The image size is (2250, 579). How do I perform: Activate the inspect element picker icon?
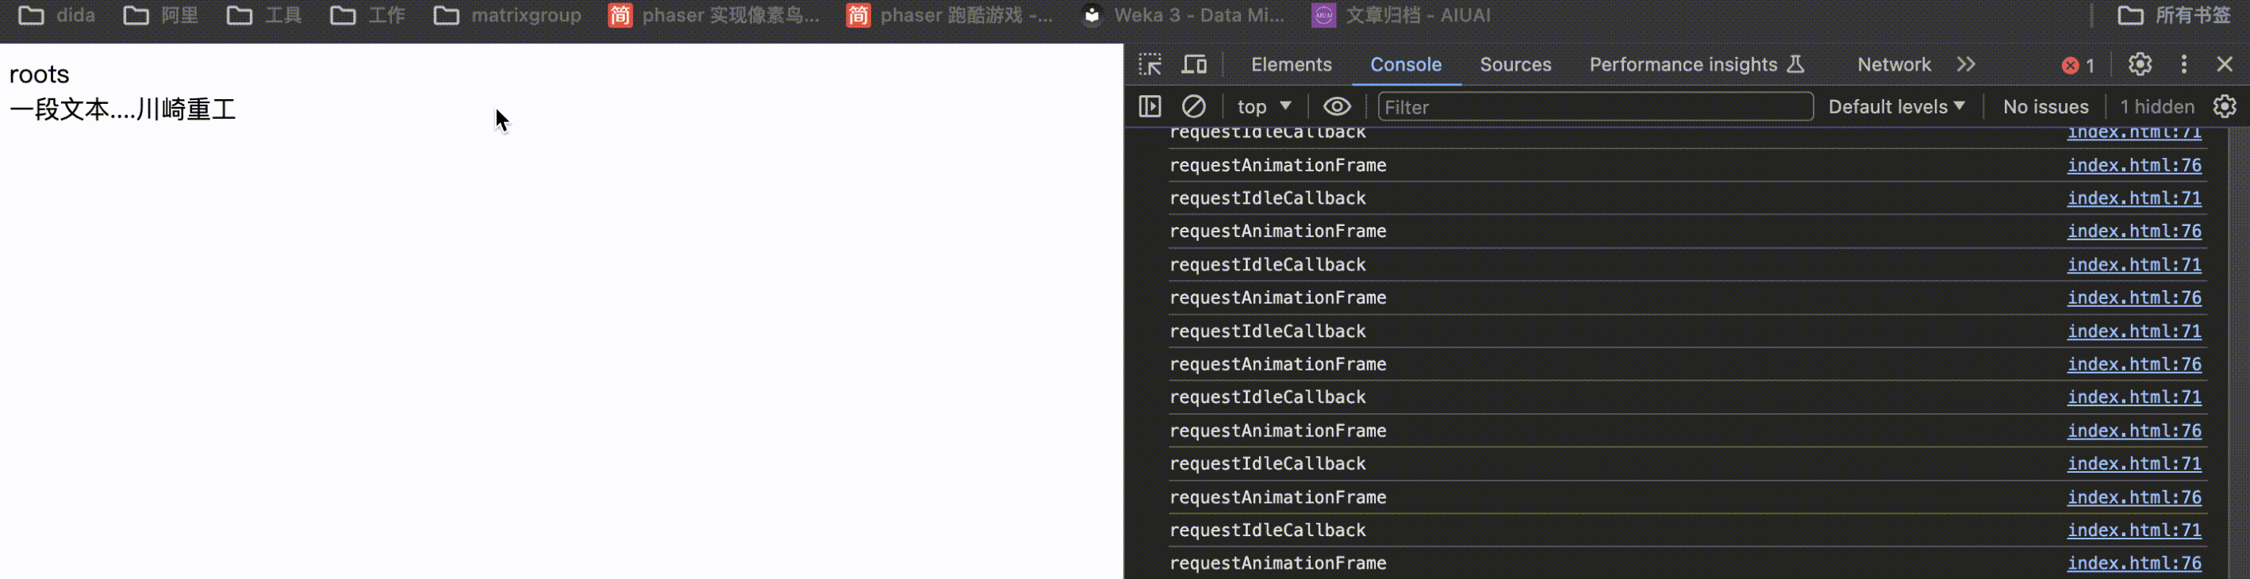(1150, 64)
